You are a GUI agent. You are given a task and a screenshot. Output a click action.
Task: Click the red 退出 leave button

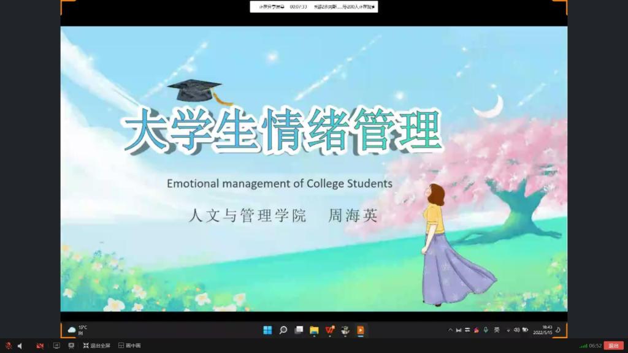coord(613,346)
